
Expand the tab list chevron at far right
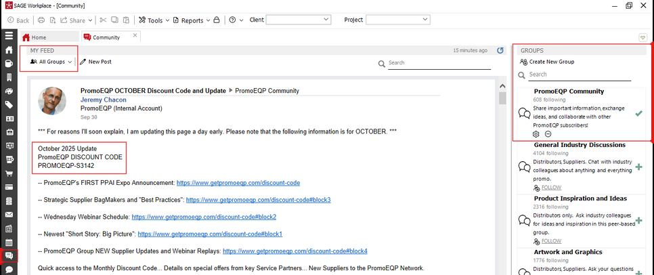(642, 37)
